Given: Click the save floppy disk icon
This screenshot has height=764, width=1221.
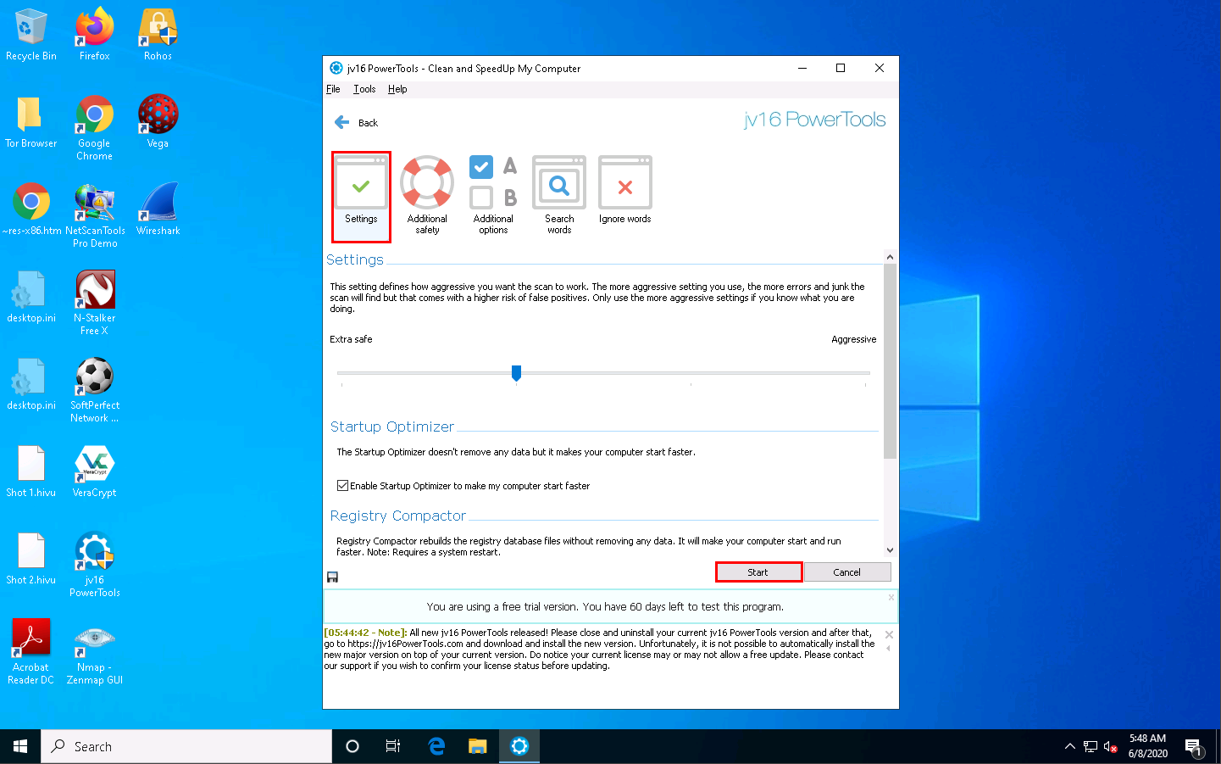Looking at the screenshot, I should point(332,577).
